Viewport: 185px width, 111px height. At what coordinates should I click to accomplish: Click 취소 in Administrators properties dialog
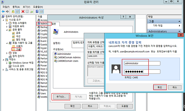(90, 106)
